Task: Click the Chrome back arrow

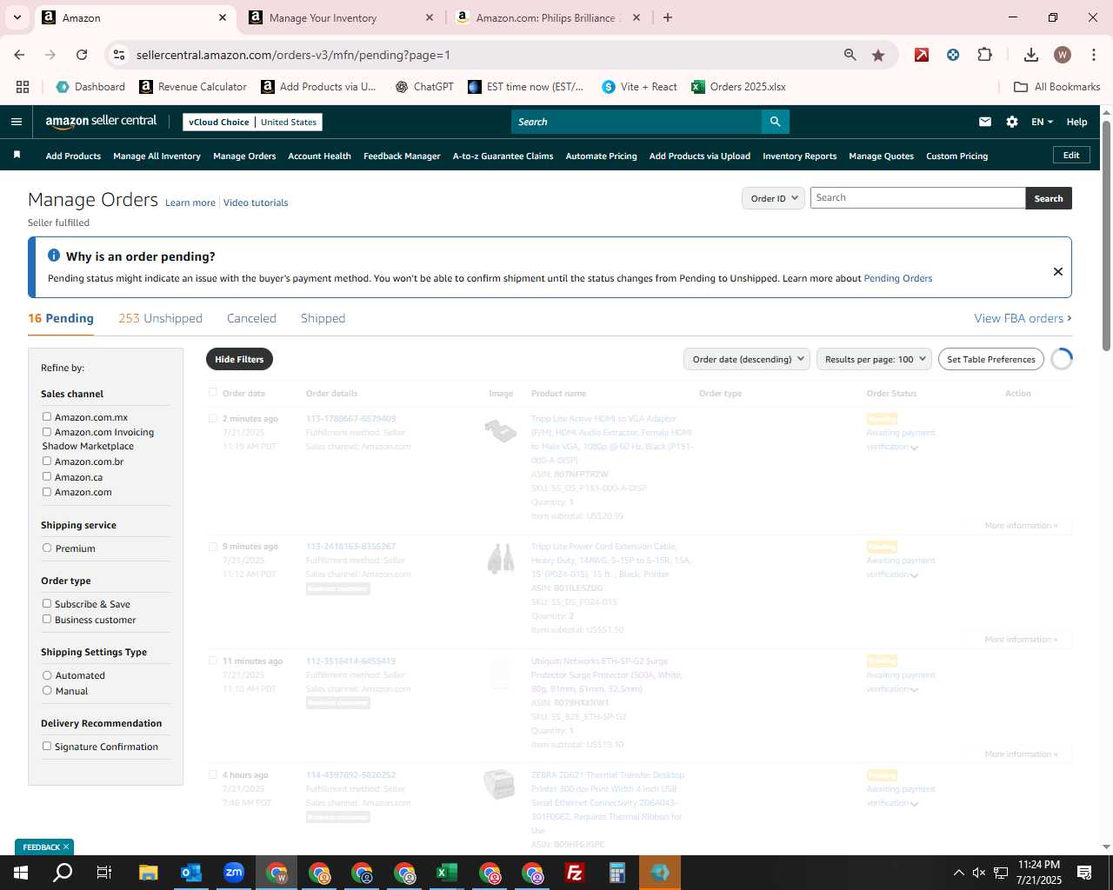Action: [x=19, y=55]
